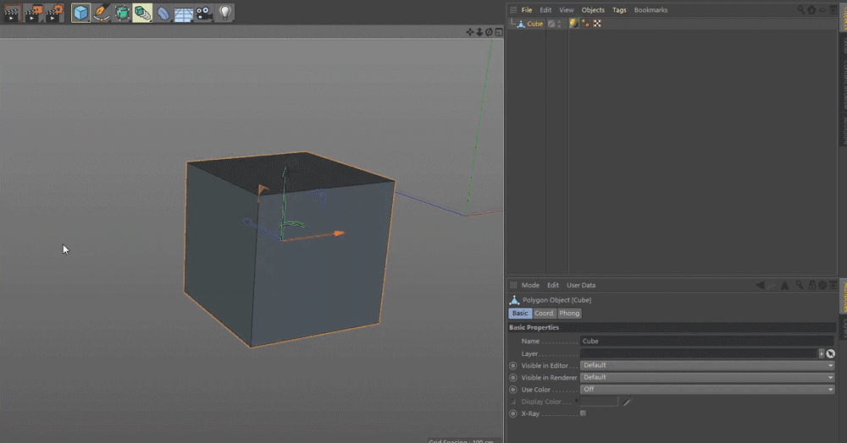Click the Attribute Manager back arrow
Screen dimensions: 847x443
pyautogui.click(x=760, y=285)
